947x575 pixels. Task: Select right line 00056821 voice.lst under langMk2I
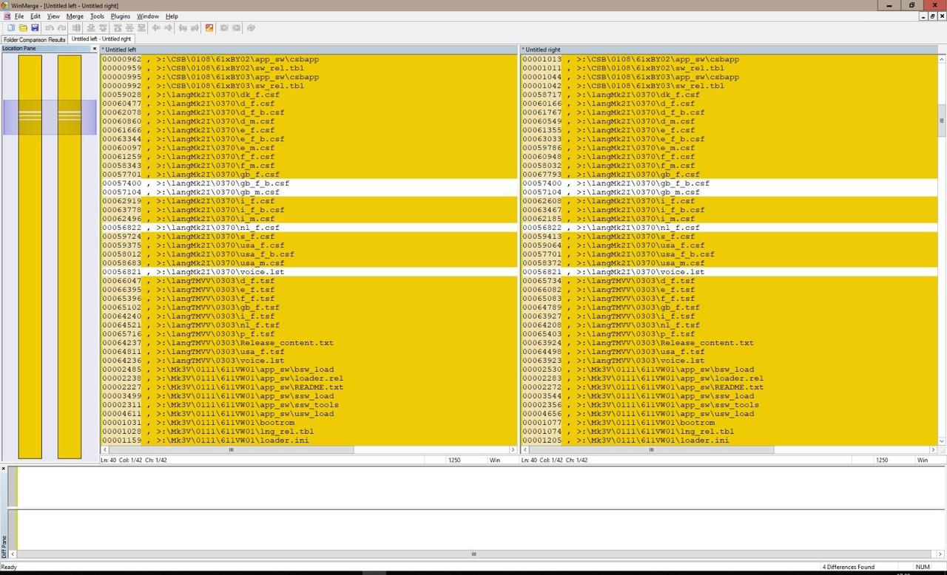(729, 272)
